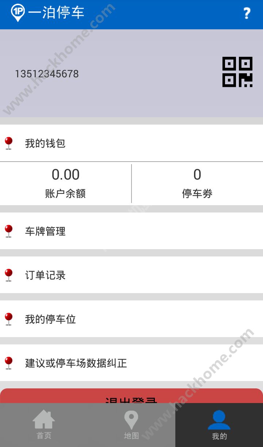Open 订单记录 order history
Image resolution: width=263 pixels, height=447 pixels.
point(45,275)
